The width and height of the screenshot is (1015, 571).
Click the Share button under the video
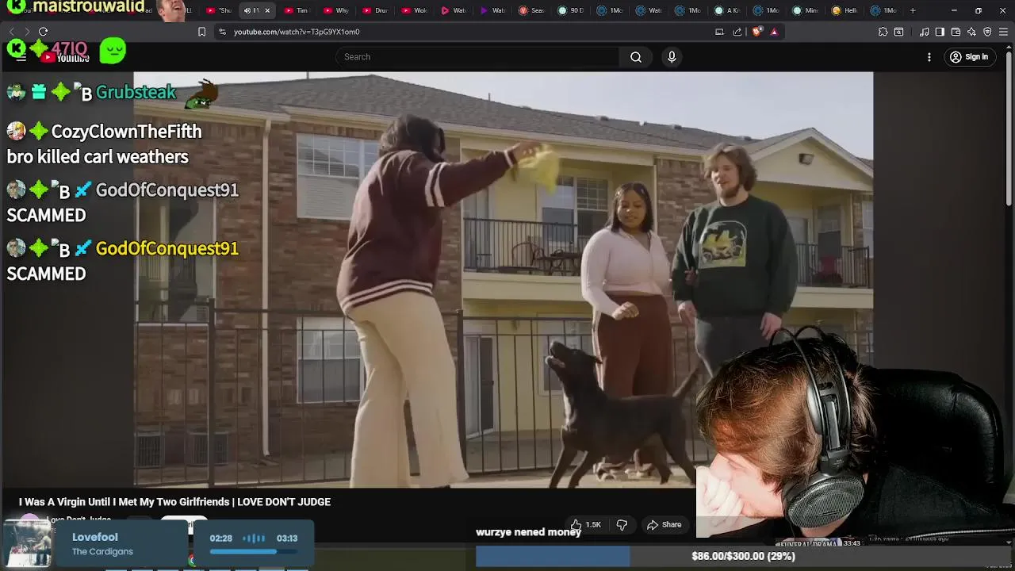pos(665,524)
